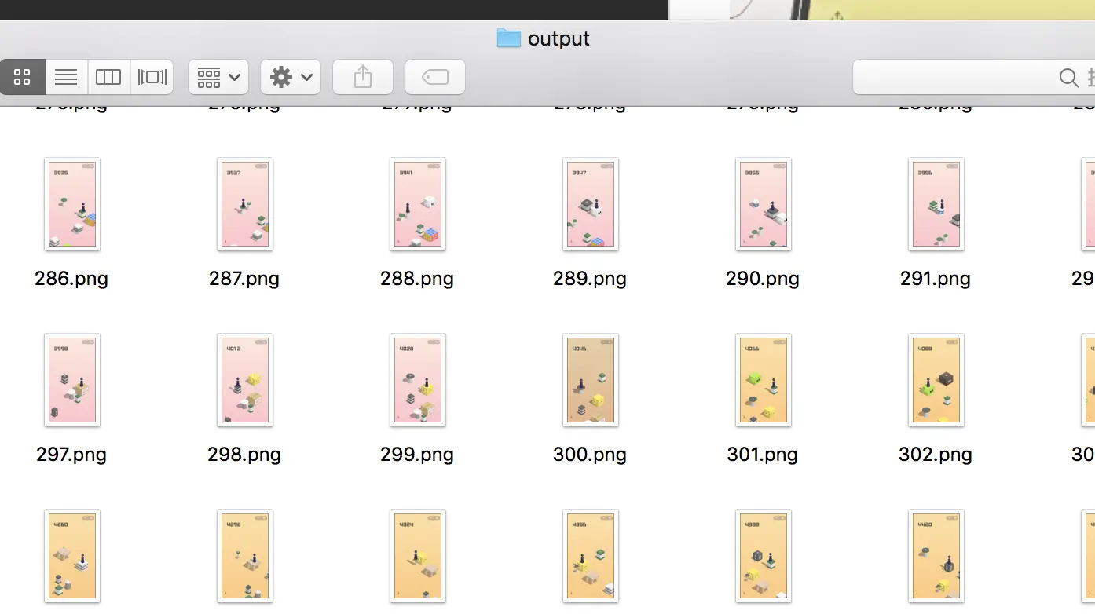Select the thumbnail with score 4324
Screen dimensions: 1095x614
point(418,556)
